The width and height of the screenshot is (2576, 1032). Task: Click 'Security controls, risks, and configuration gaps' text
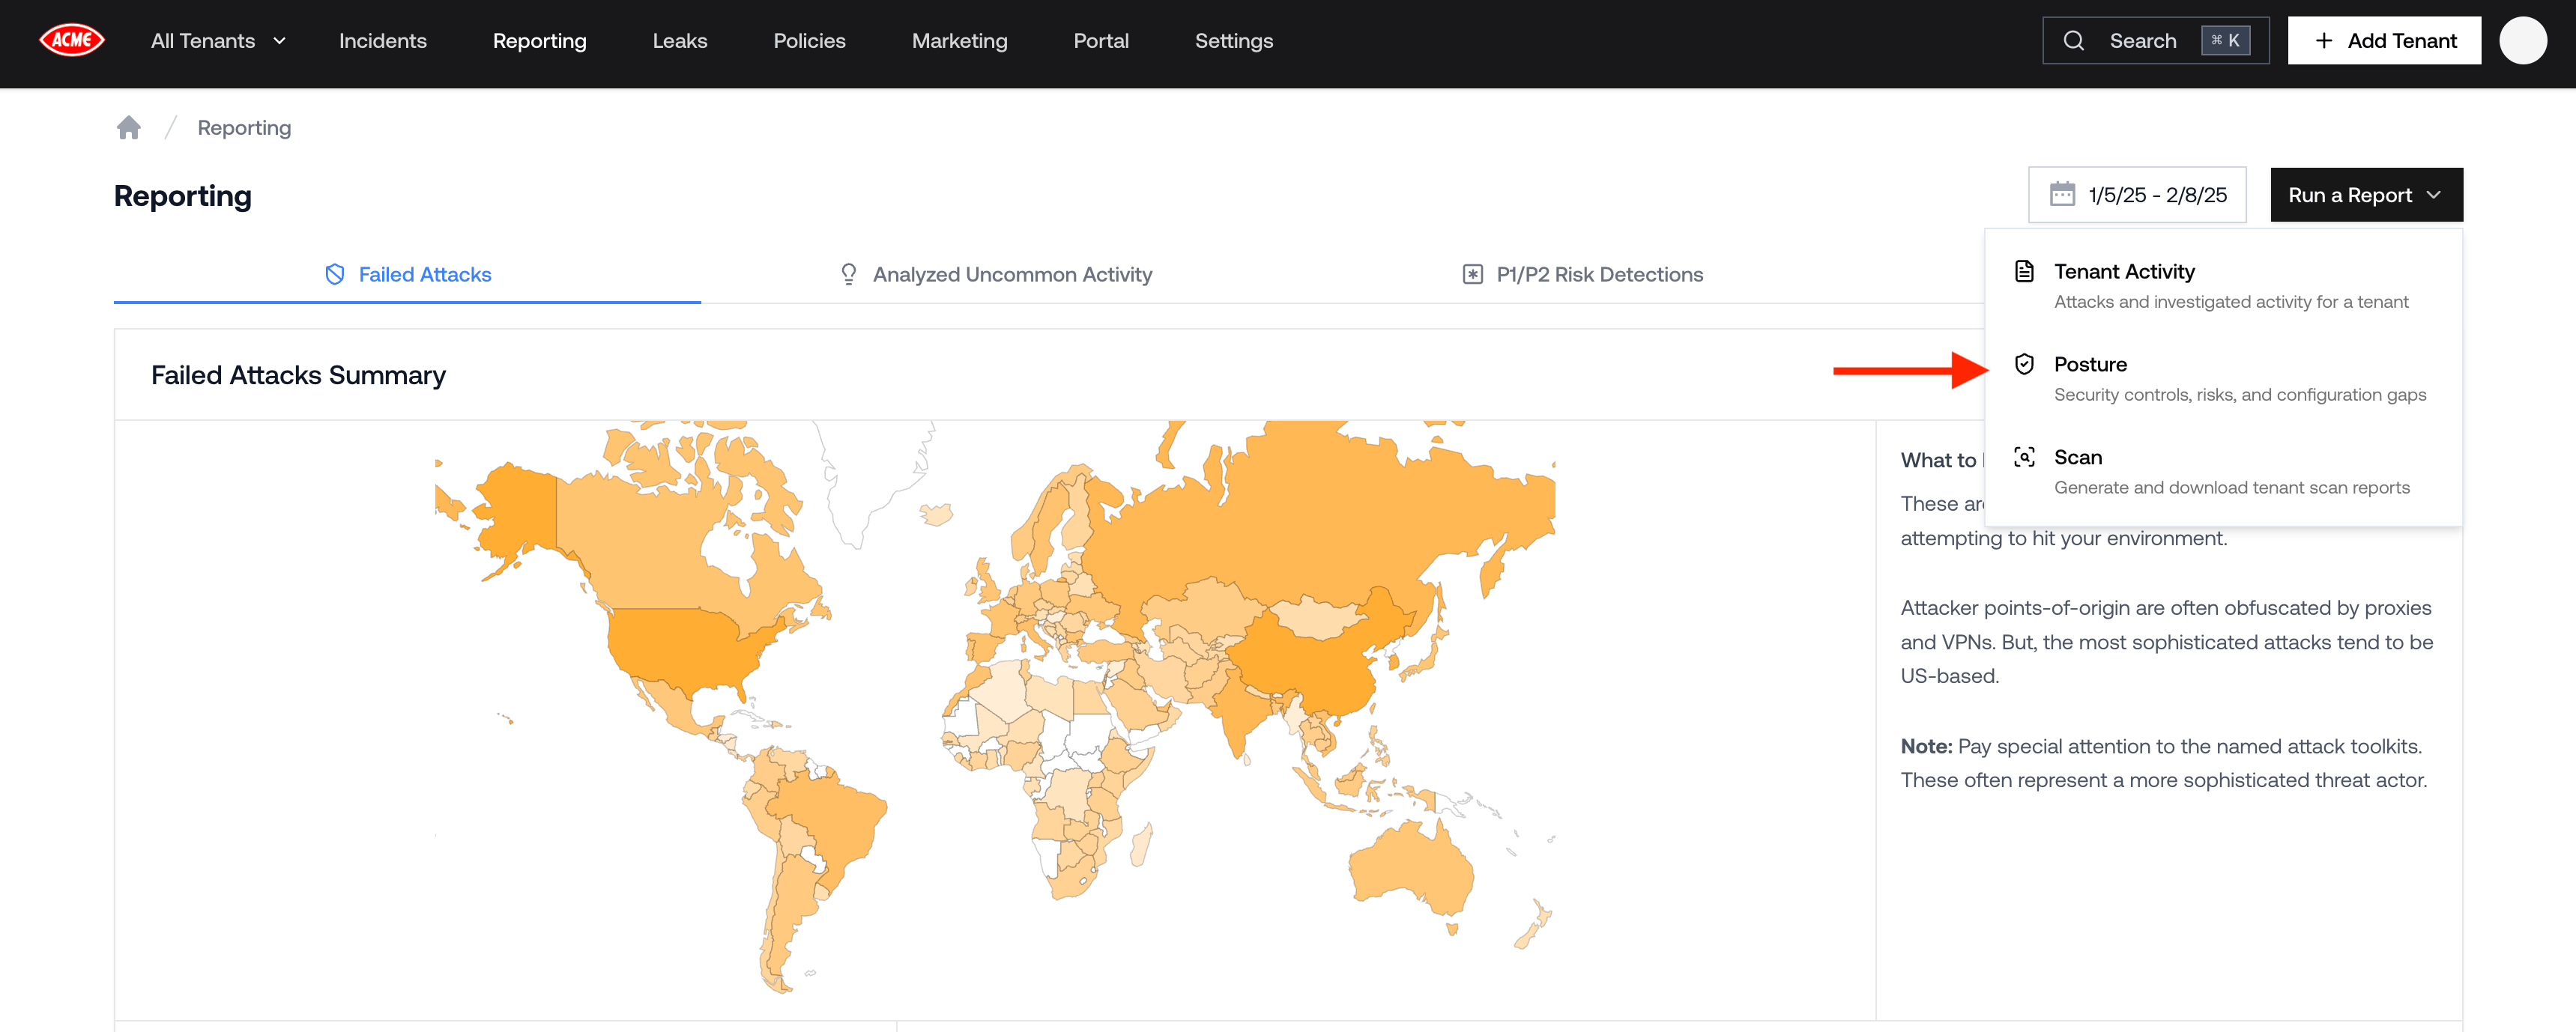(2240, 395)
